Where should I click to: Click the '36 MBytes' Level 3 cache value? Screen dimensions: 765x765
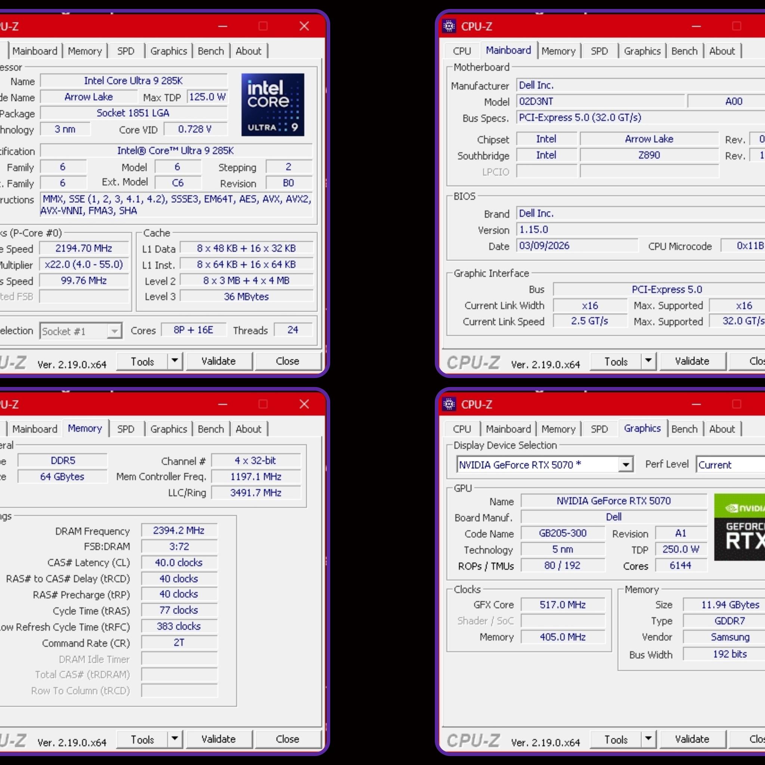[x=247, y=297]
